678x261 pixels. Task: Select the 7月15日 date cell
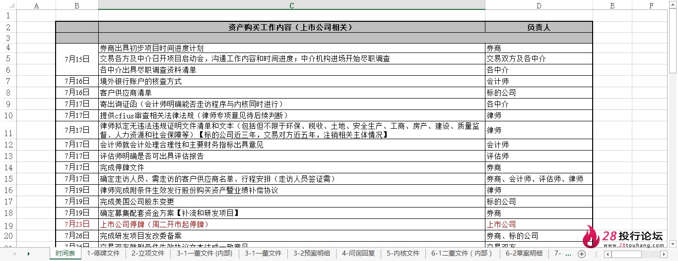pos(77,58)
